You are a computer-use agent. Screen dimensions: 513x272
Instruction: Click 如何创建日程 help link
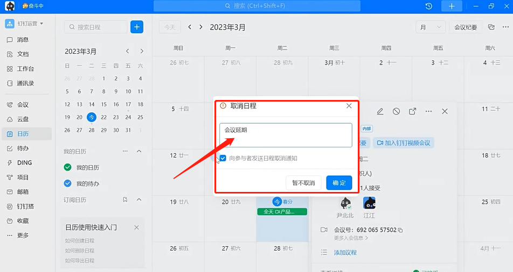click(80, 241)
